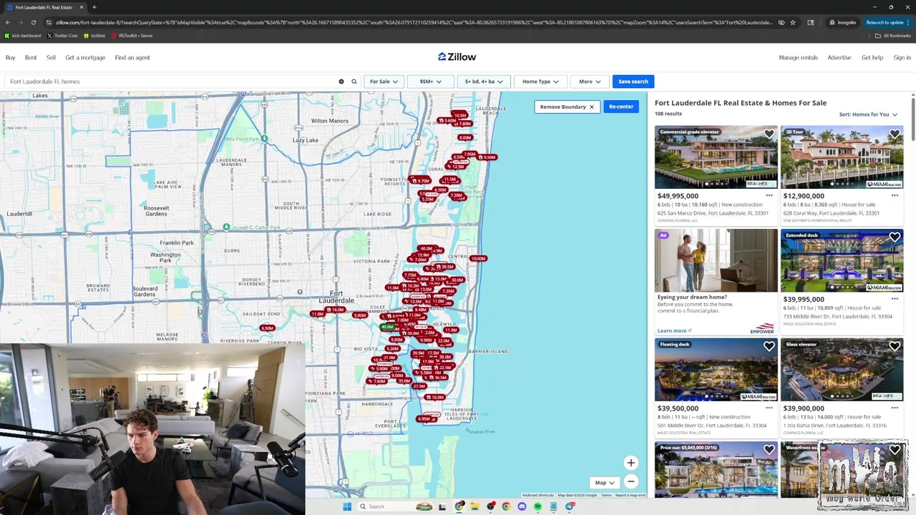Go to Manage rentals
This screenshot has height=515, width=916.
pyautogui.click(x=798, y=57)
